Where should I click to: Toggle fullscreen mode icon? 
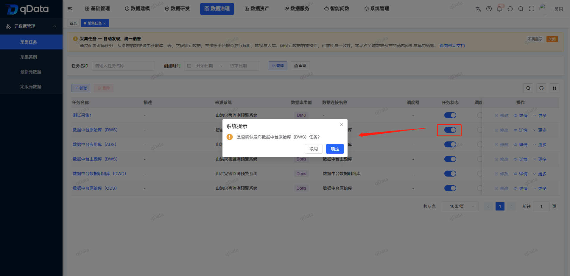pos(532,9)
